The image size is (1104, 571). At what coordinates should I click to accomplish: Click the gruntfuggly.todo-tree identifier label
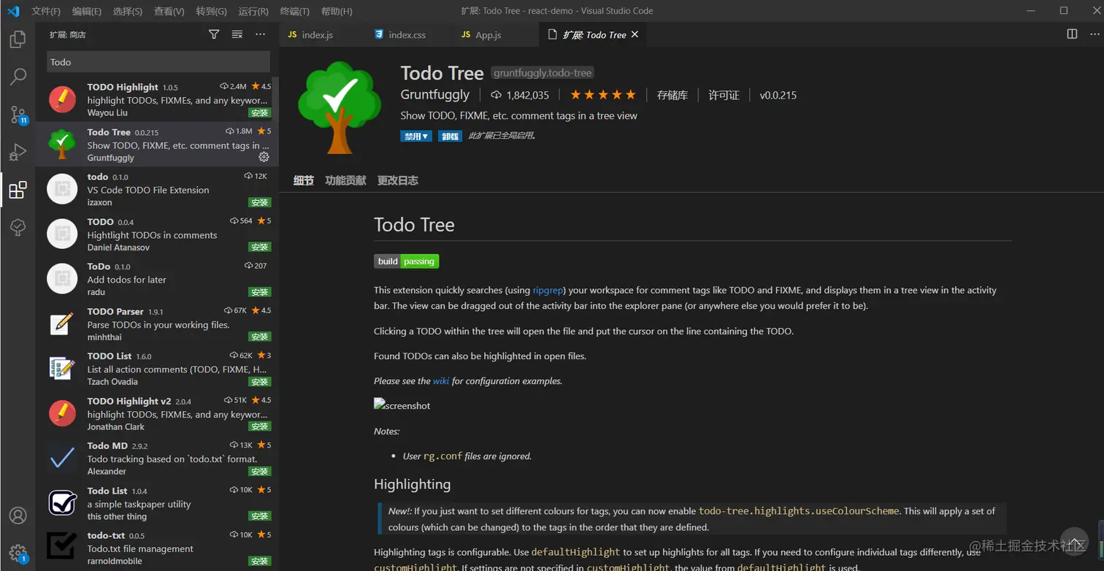click(x=543, y=73)
